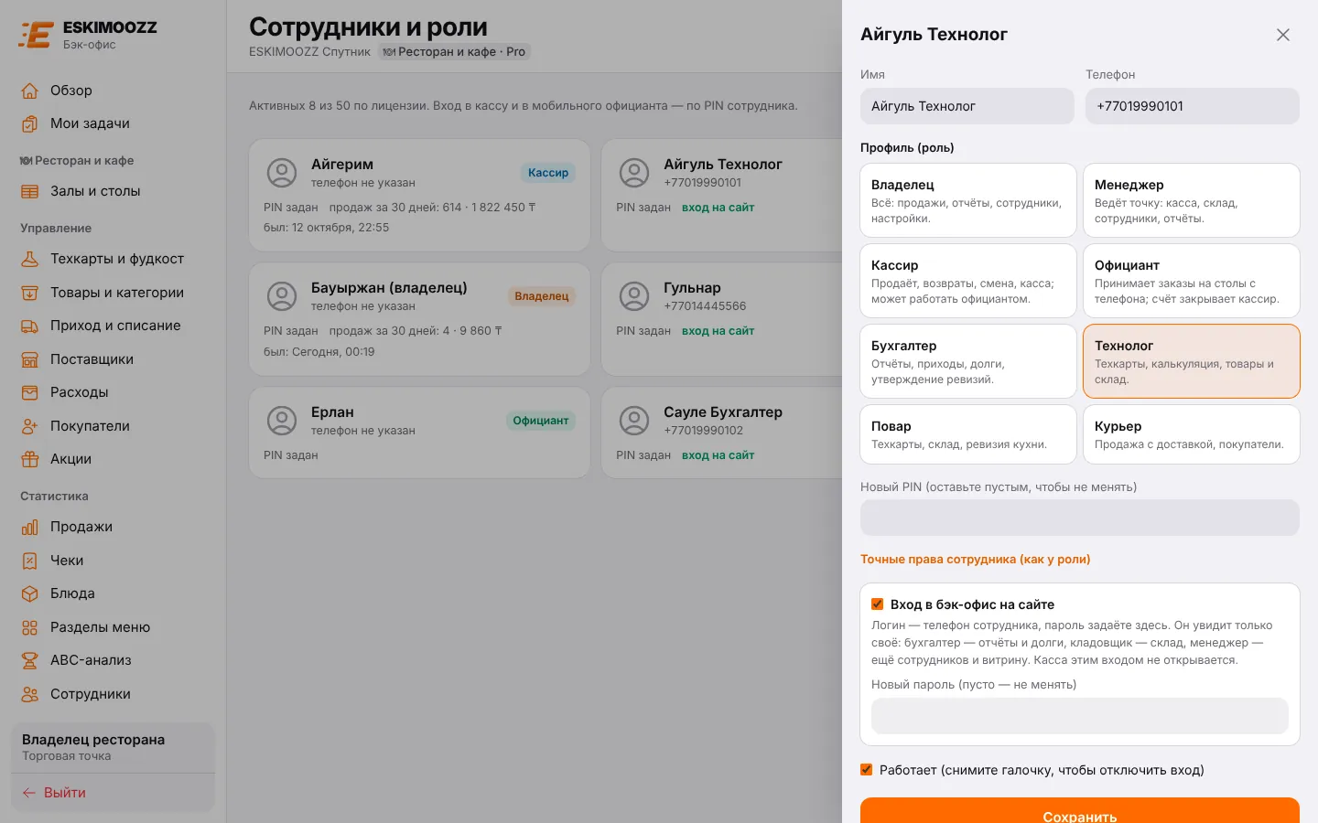Click the Выйти logout link
The width and height of the screenshot is (1318, 823).
[x=54, y=793]
